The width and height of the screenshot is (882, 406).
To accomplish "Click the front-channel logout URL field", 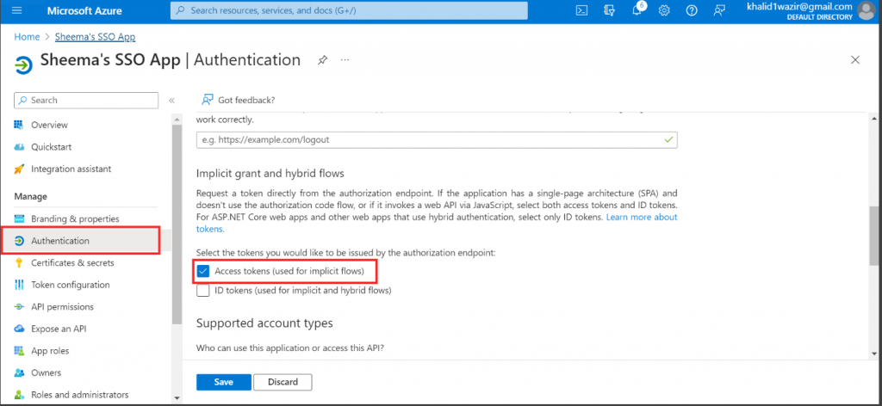I will [x=437, y=140].
